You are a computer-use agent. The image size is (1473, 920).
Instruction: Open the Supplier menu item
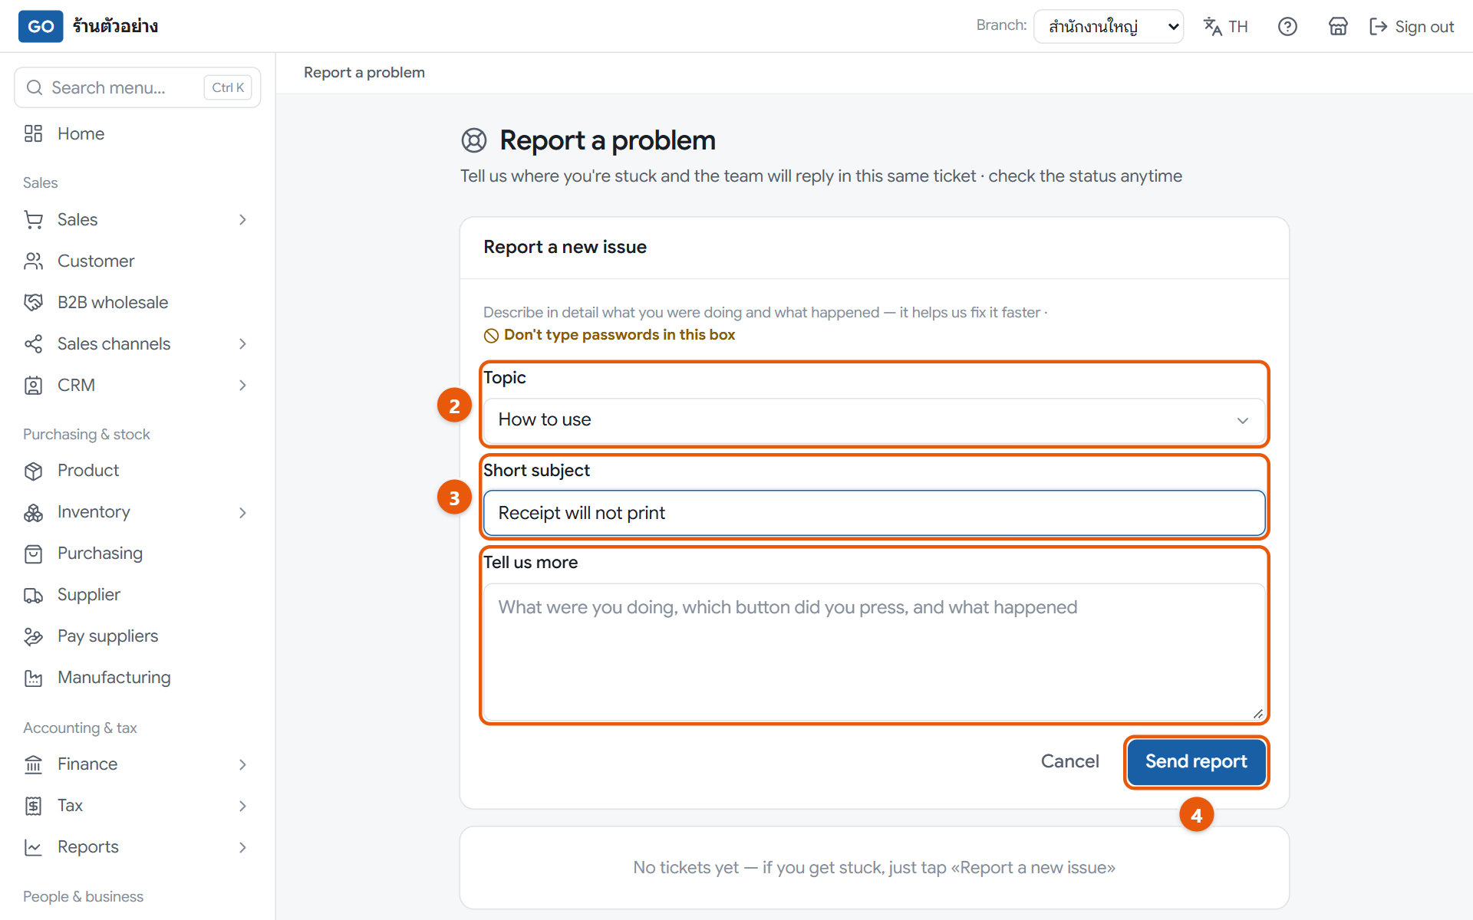pos(137,595)
